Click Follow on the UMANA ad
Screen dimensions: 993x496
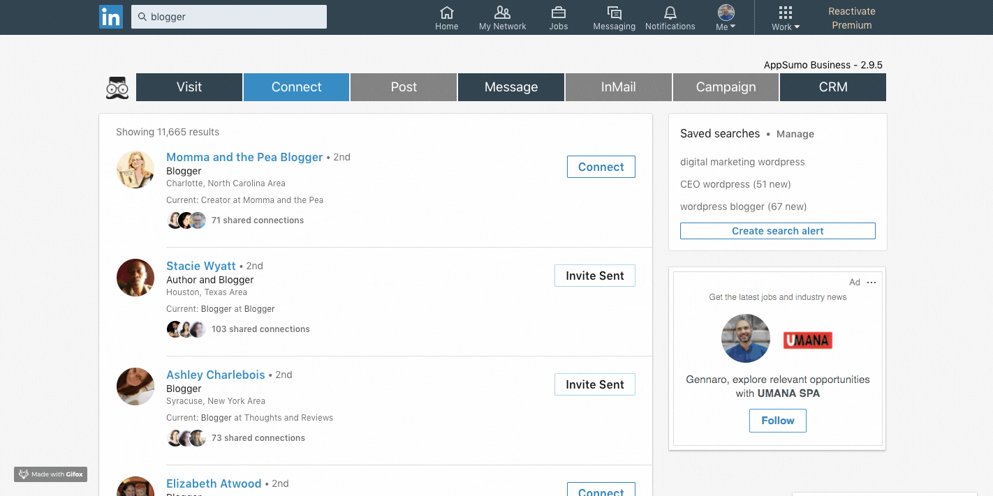click(x=778, y=421)
